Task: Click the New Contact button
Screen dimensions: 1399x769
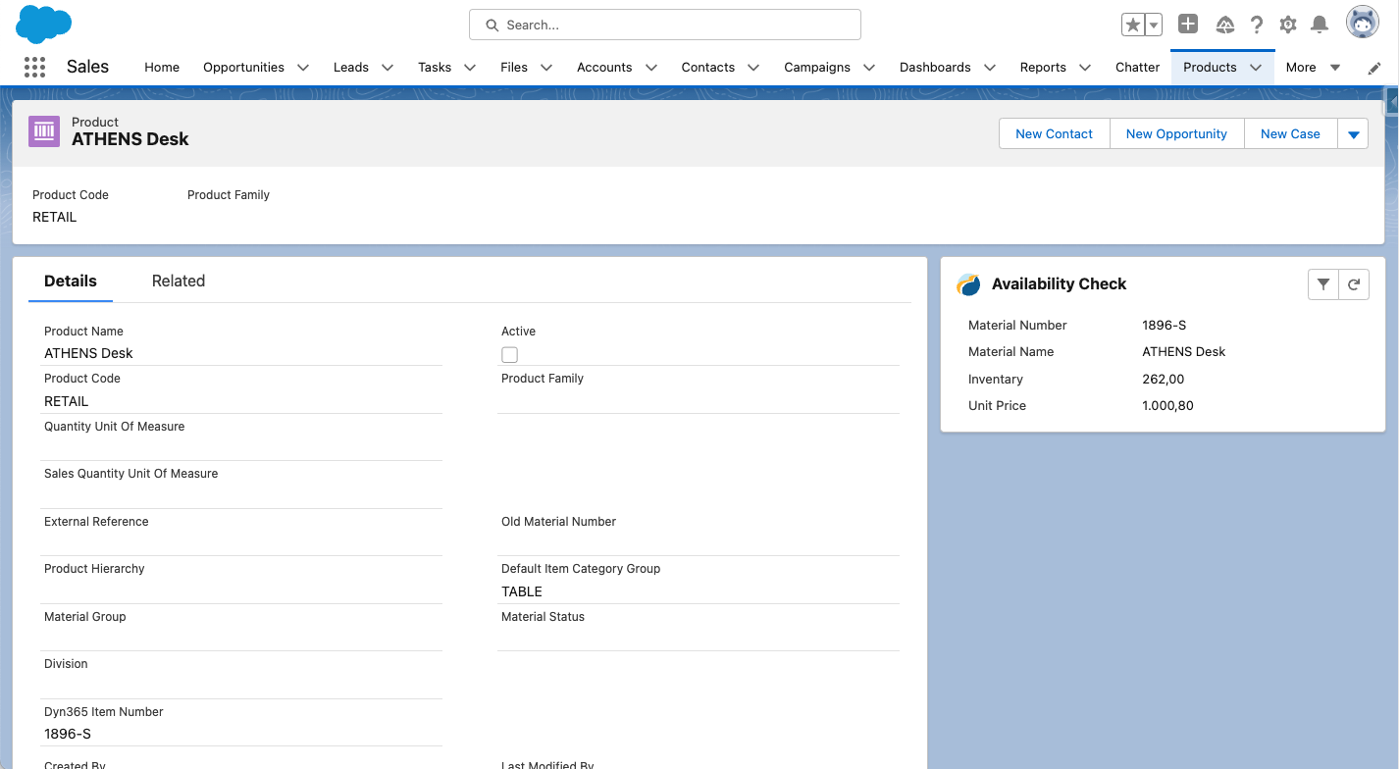Action: pyautogui.click(x=1054, y=134)
